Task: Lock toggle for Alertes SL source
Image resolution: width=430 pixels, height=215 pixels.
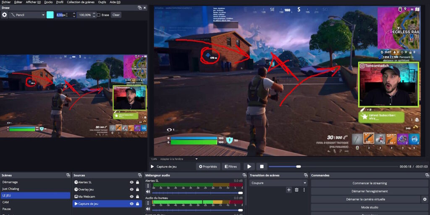Action: pos(137,182)
